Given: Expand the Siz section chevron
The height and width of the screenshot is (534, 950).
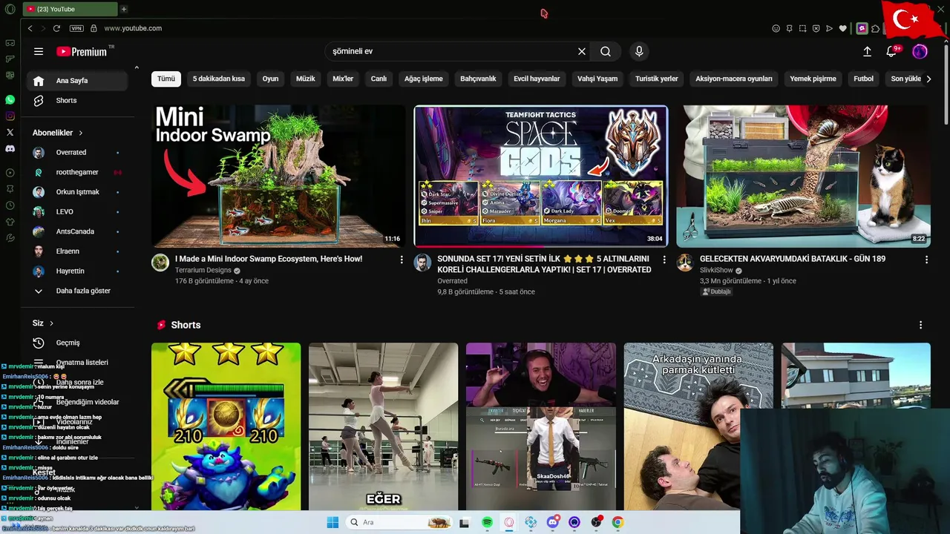Looking at the screenshot, I should click(x=51, y=323).
